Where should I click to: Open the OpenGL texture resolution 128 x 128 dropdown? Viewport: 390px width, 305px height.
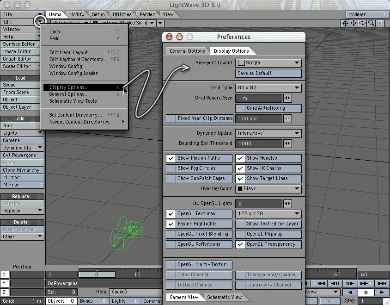268,214
